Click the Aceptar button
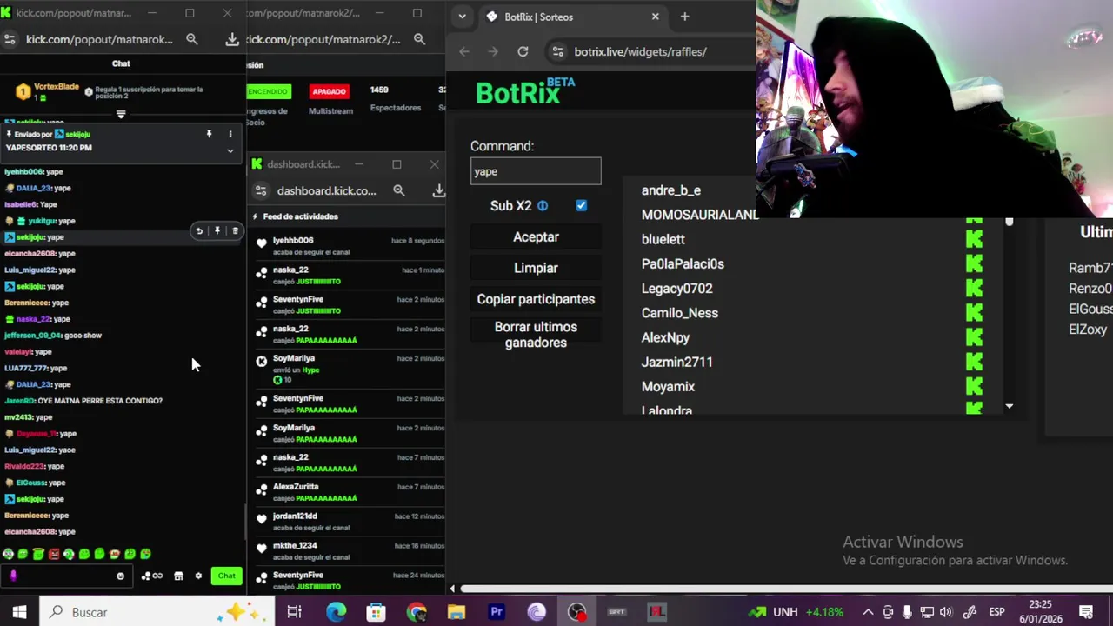Screen dimensions: 1113x626 pos(536,236)
